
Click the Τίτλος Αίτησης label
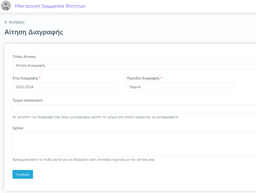point(24,57)
